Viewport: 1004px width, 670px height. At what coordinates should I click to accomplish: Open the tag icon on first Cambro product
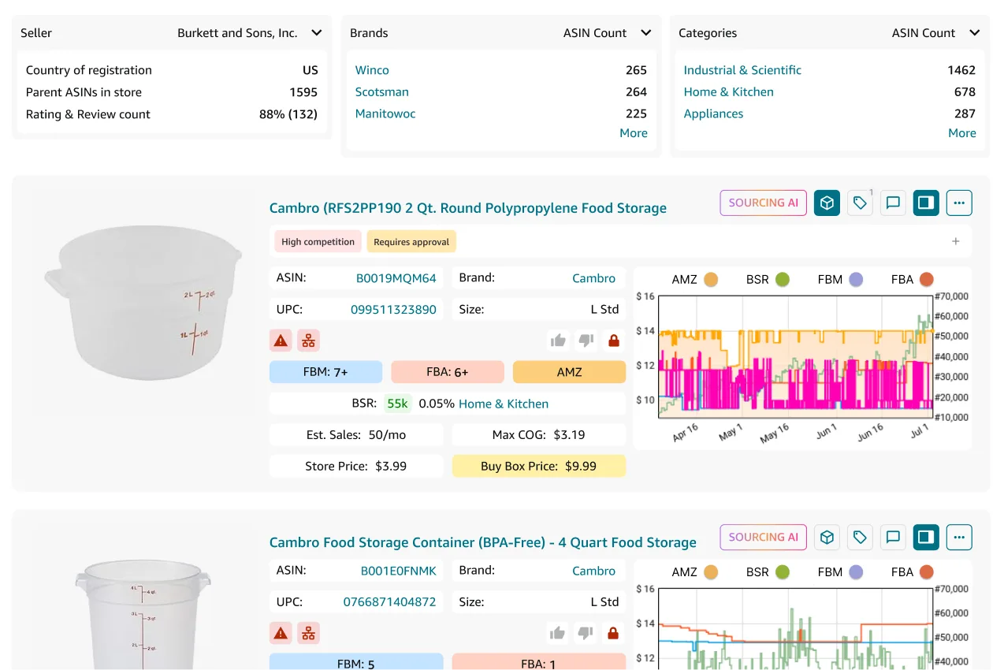click(x=860, y=203)
